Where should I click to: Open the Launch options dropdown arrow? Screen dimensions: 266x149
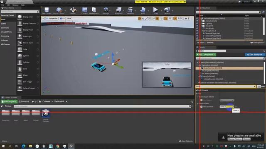coord(172,11)
